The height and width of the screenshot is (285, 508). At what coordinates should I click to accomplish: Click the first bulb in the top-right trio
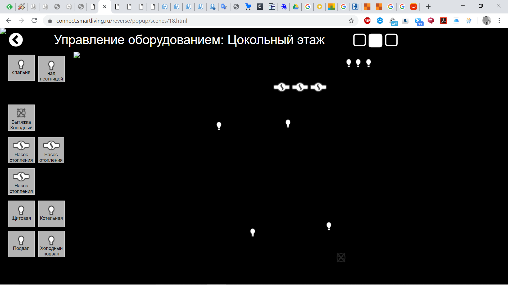point(349,63)
